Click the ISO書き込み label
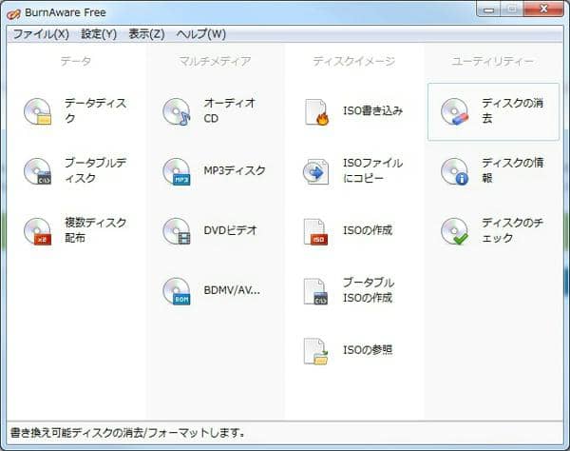 372,110
